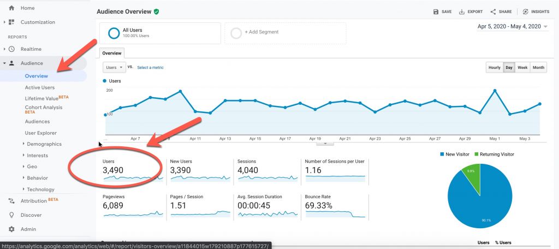Click the Share icon
Image resolution: width=559 pixels, height=249 pixels.
[x=493, y=12]
